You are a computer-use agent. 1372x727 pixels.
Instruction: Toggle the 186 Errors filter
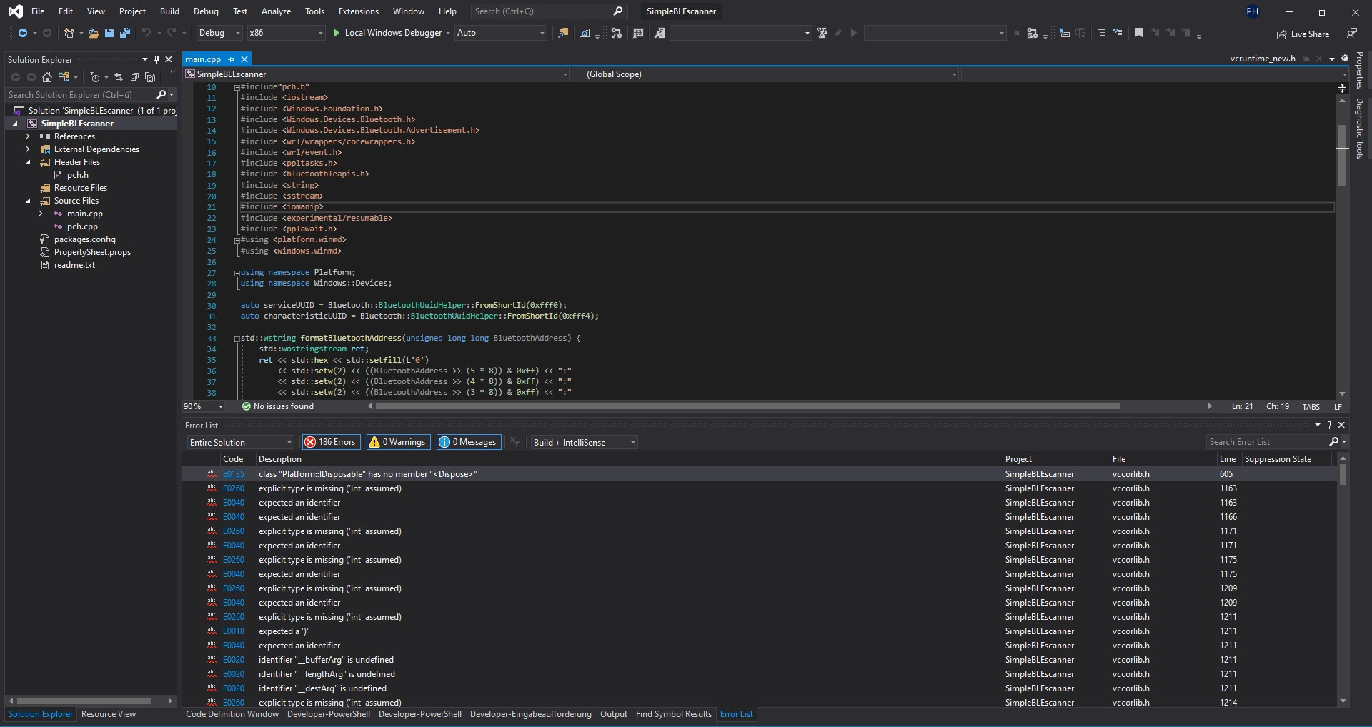[x=331, y=442]
